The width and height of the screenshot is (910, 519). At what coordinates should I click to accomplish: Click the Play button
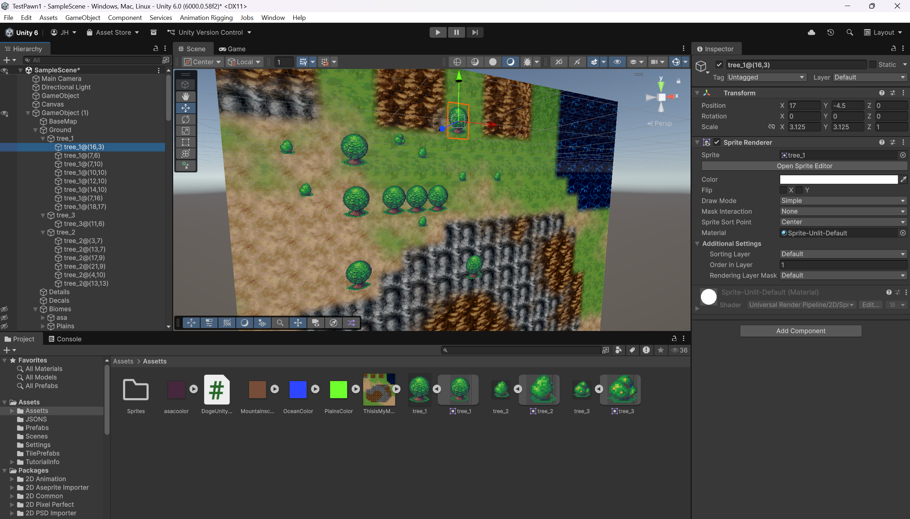pos(437,32)
